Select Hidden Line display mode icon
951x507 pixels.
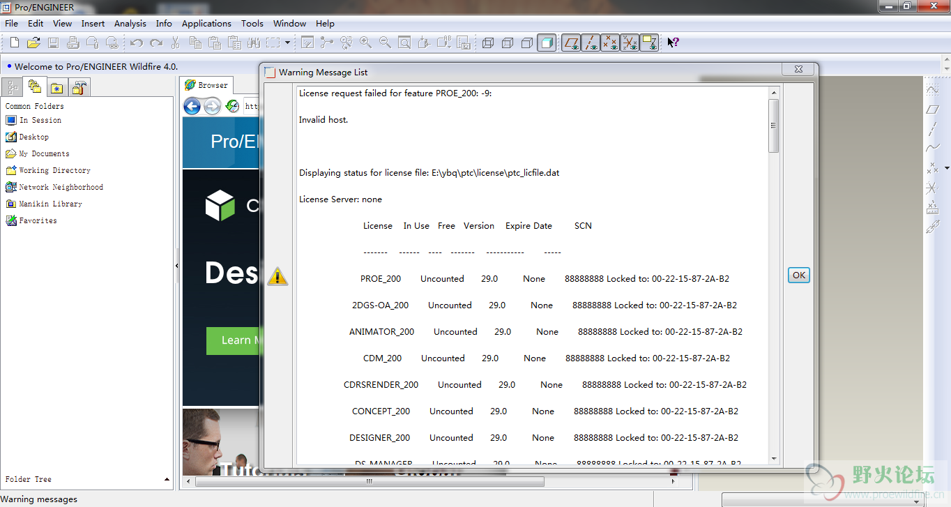coord(508,43)
